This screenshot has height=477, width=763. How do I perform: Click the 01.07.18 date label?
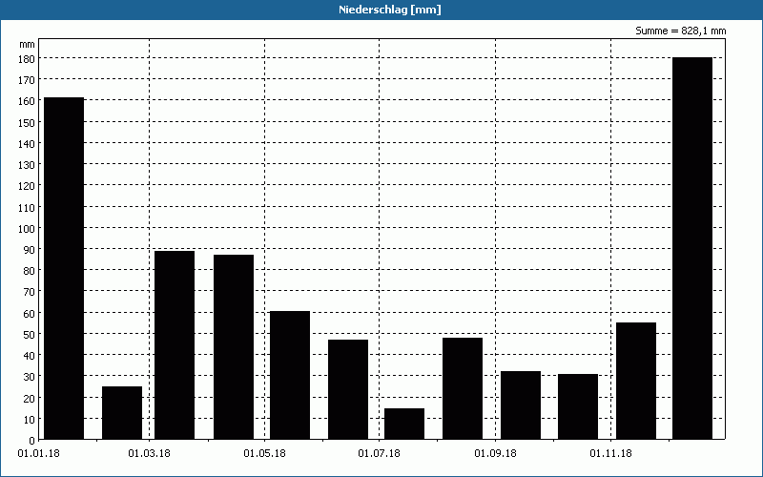[379, 454]
